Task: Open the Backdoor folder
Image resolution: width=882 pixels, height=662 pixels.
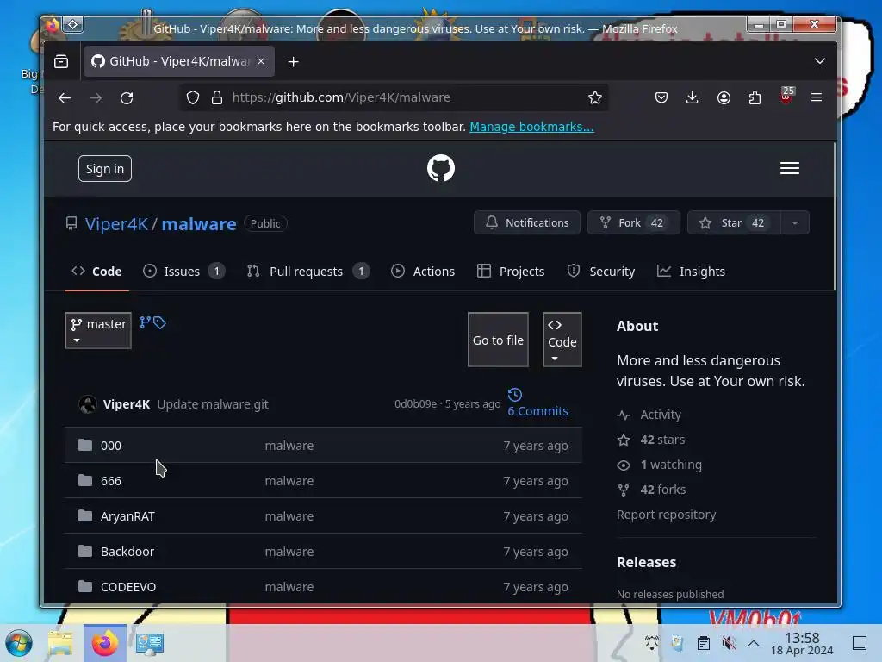Action: (x=127, y=551)
